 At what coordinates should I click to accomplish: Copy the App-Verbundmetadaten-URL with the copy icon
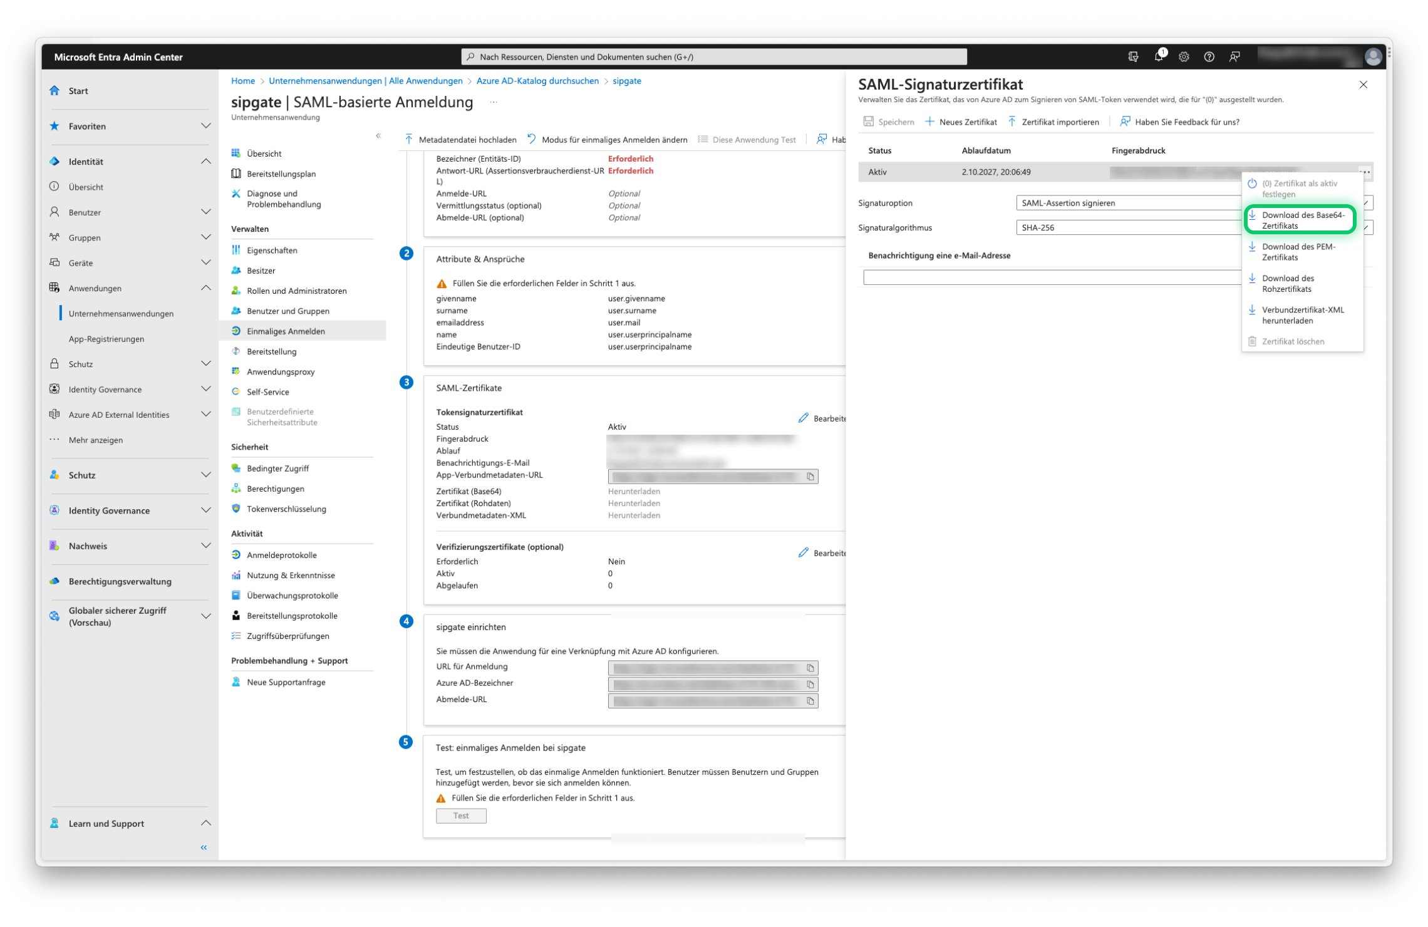pyautogui.click(x=810, y=476)
